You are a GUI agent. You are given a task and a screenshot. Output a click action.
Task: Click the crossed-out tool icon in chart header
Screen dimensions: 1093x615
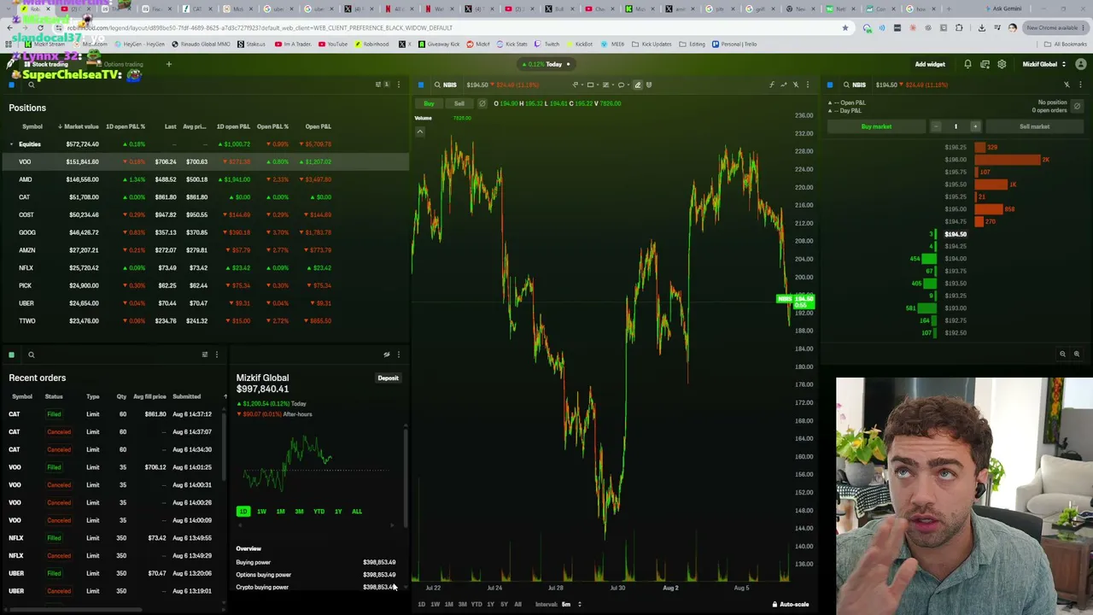click(795, 85)
